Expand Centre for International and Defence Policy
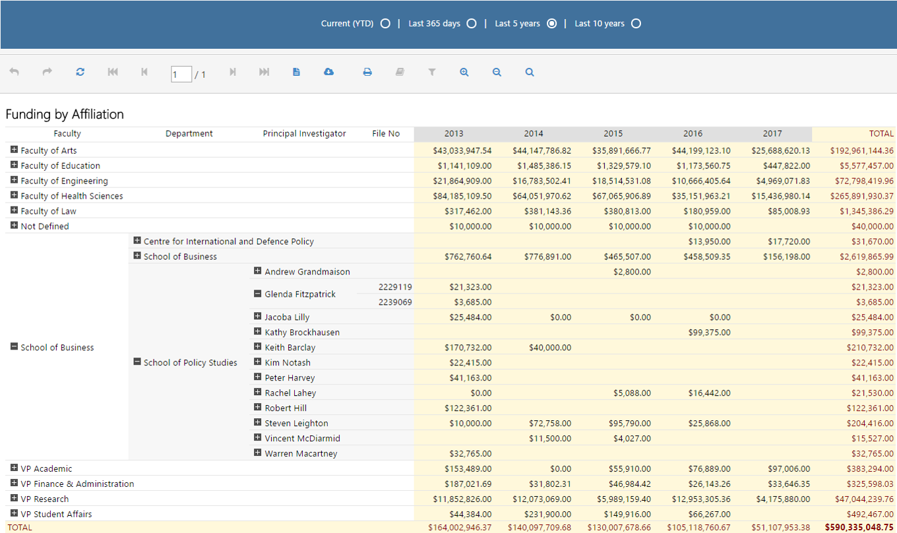Image resolution: width=897 pixels, height=533 pixels. pyautogui.click(x=137, y=241)
